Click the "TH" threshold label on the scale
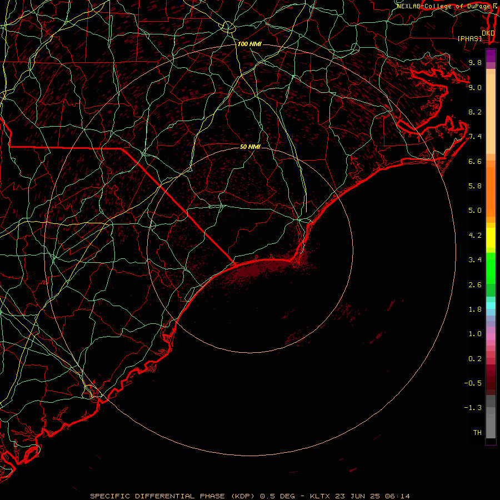The image size is (500, 500). (477, 433)
